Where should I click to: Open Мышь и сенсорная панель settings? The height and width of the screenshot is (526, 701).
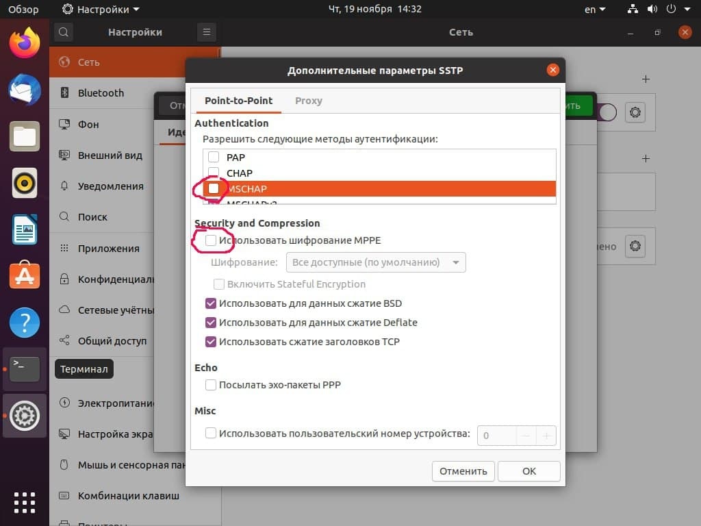(118, 465)
